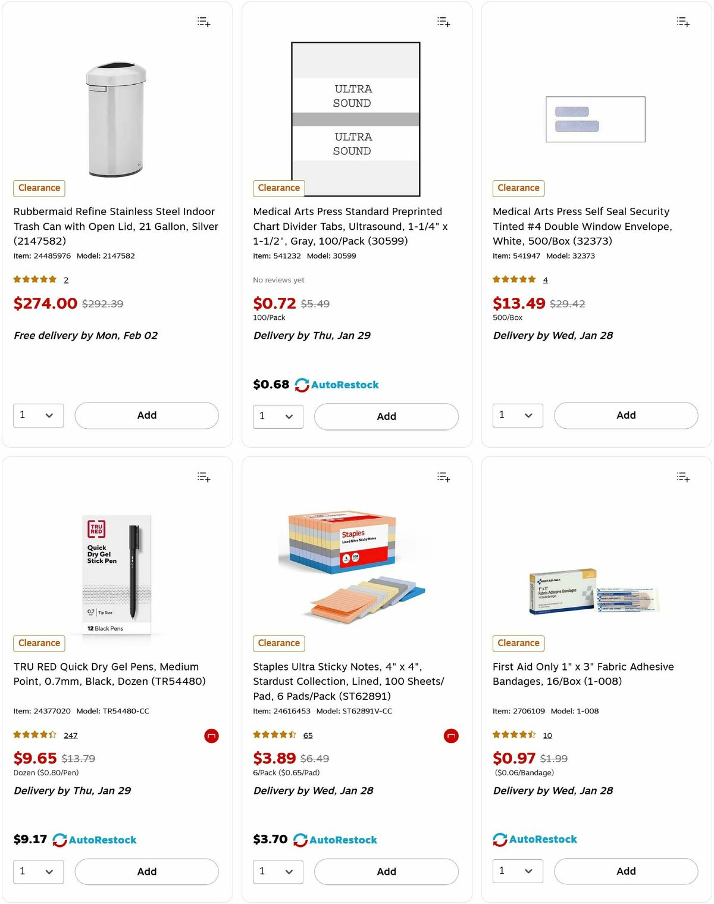Click Add for the First Aid Only bandages
The image size is (714, 904).
click(x=625, y=871)
